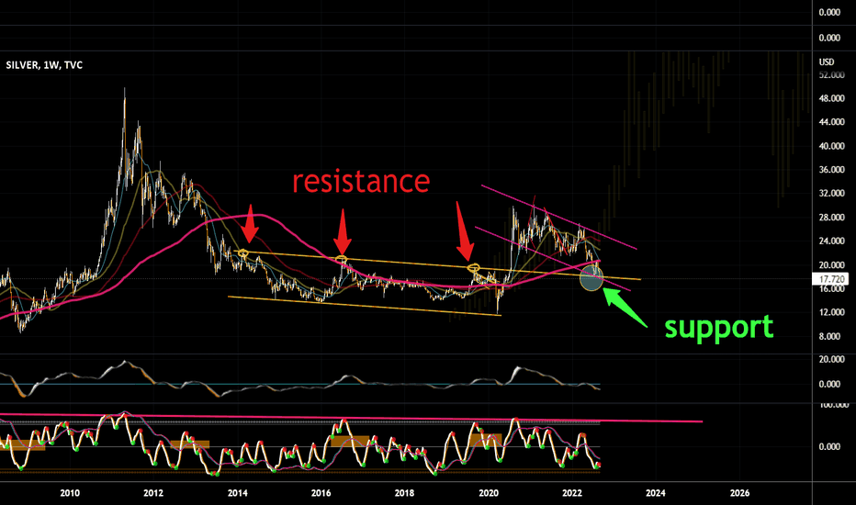Click the 2022 year on time axis
The width and height of the screenshot is (856, 505).
point(572,493)
